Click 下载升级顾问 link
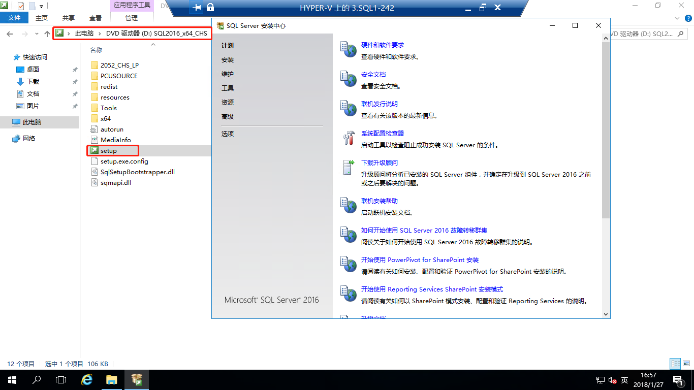The height and width of the screenshot is (390, 694). 380,163
